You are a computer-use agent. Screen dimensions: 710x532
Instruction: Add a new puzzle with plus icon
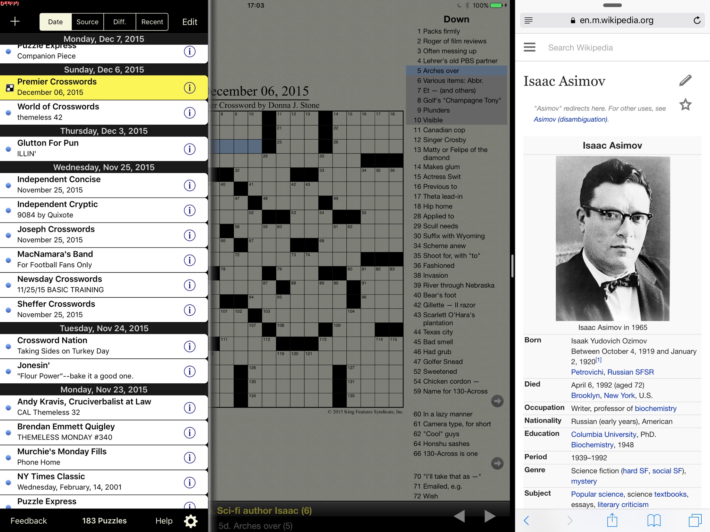(x=15, y=21)
